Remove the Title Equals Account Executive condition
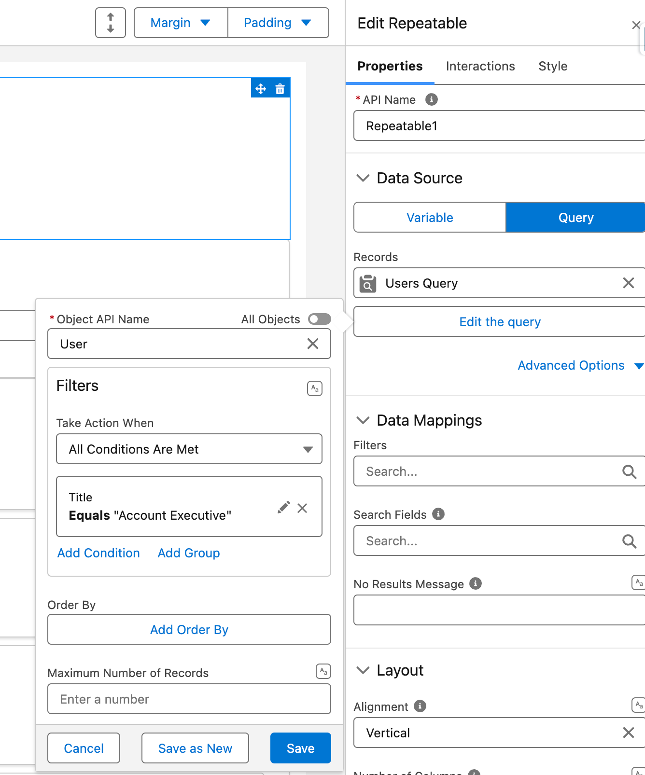Viewport: 645px width, 775px height. tap(302, 508)
